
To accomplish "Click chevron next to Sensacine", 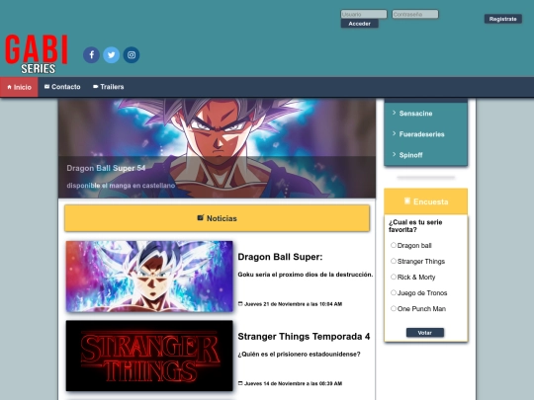I will pyautogui.click(x=394, y=113).
